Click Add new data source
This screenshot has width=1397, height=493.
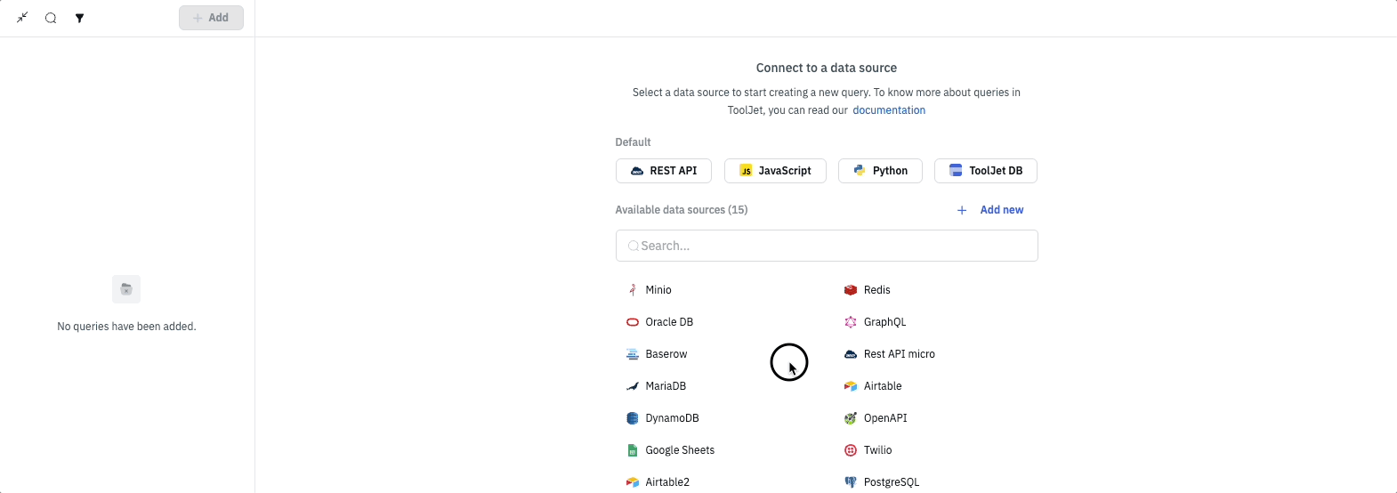(x=990, y=210)
